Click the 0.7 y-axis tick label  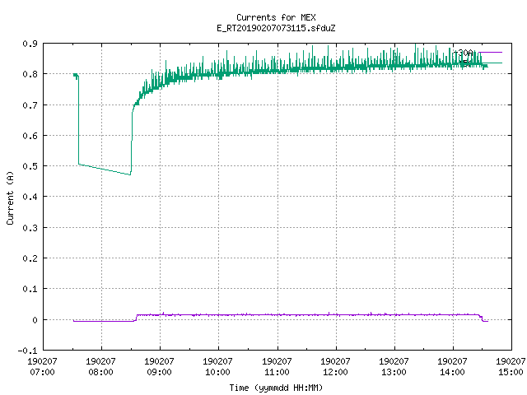click(30, 105)
